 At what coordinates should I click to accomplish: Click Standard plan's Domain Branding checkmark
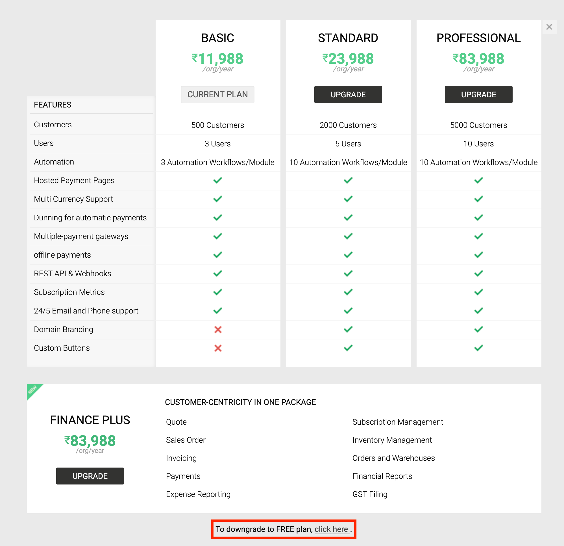click(348, 329)
